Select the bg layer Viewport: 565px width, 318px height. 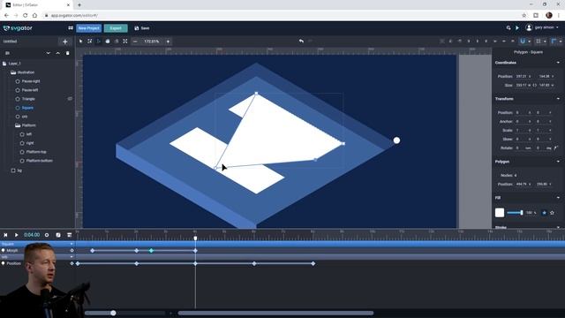tap(19, 170)
